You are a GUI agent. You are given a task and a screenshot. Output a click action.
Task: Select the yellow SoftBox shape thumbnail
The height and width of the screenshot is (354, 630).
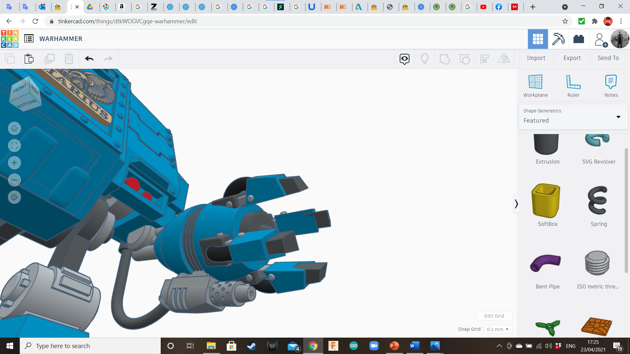coord(546,201)
